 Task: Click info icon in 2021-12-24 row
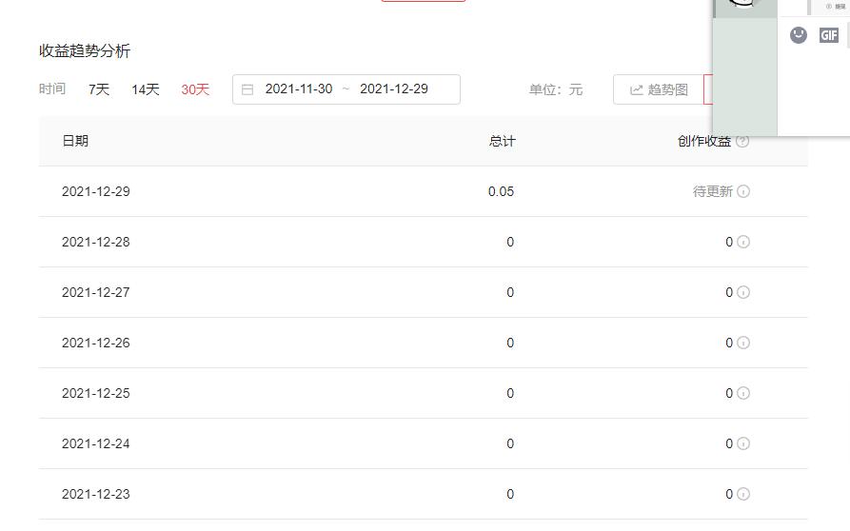click(x=743, y=443)
